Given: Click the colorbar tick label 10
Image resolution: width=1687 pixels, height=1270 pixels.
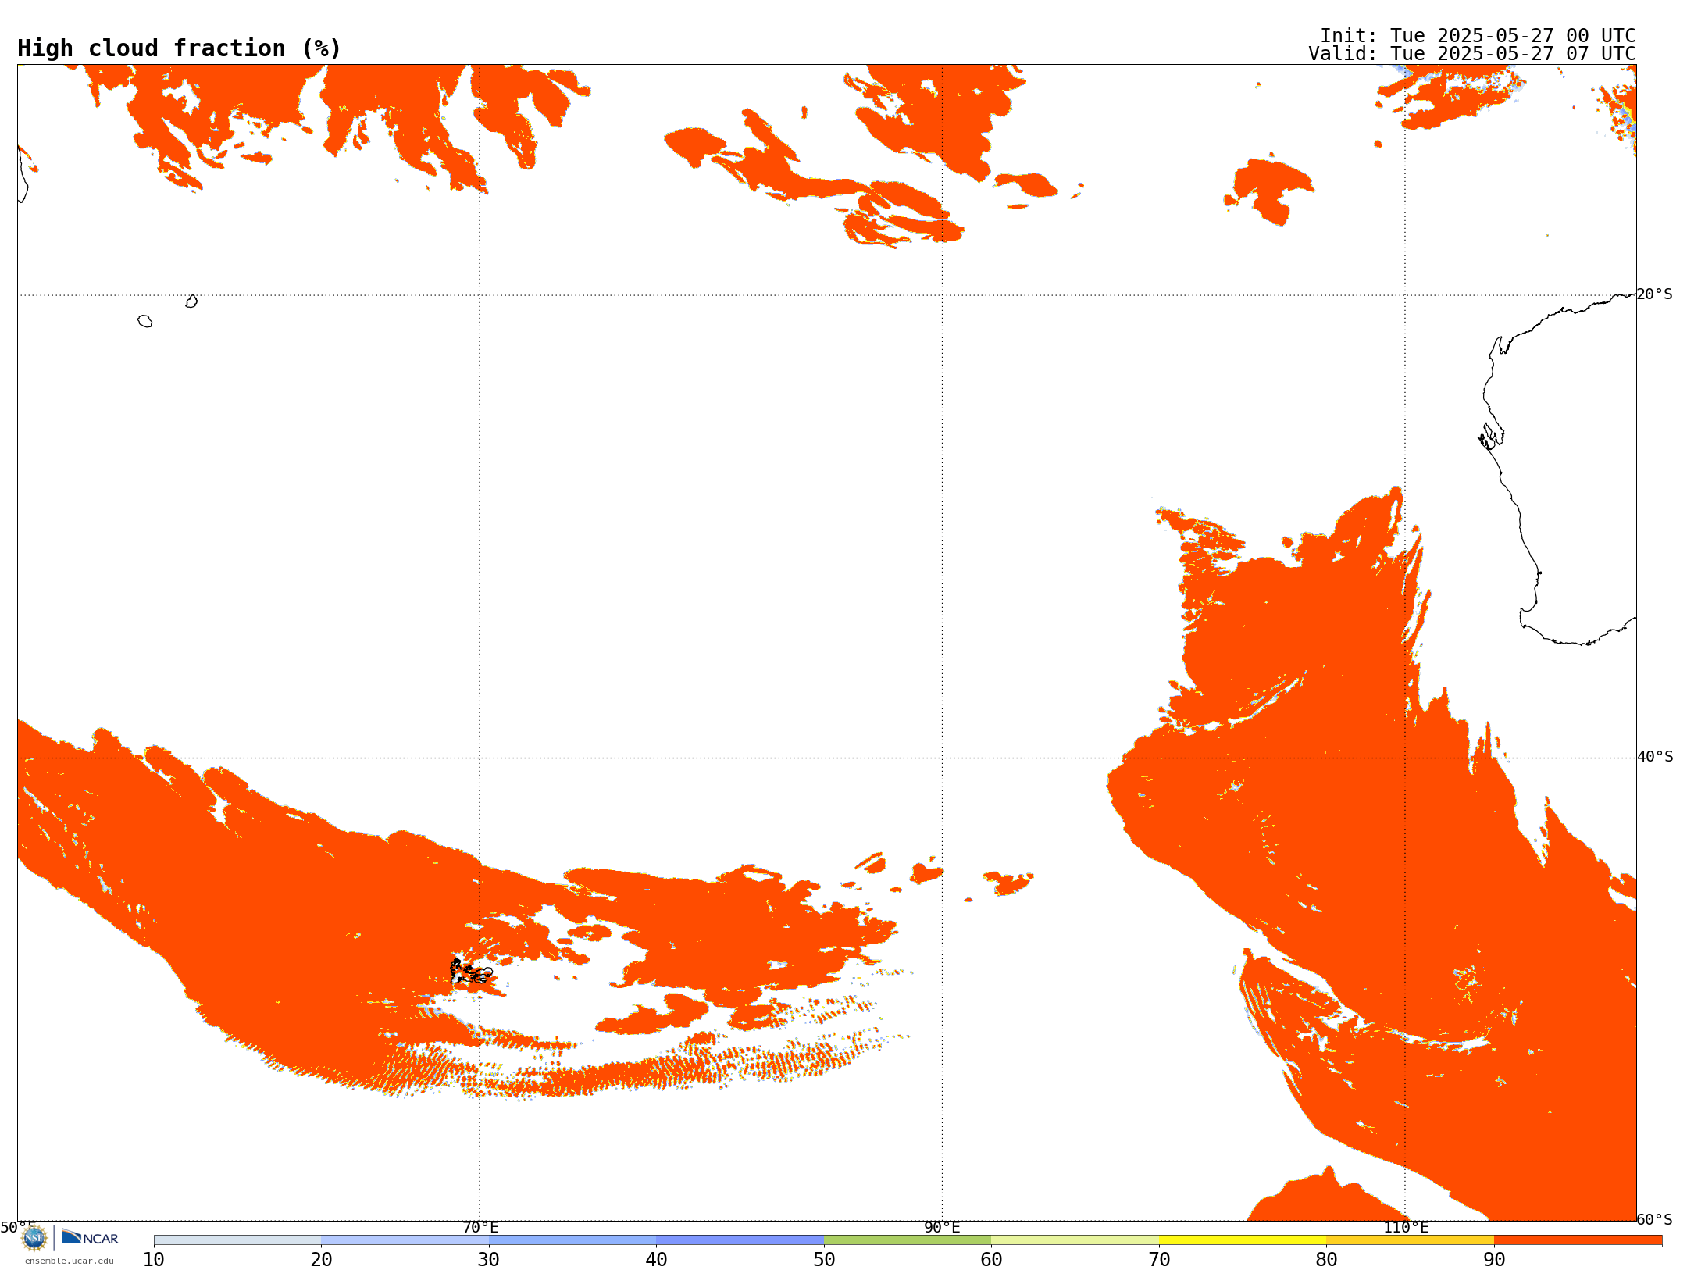Looking at the screenshot, I should click(x=154, y=1260).
